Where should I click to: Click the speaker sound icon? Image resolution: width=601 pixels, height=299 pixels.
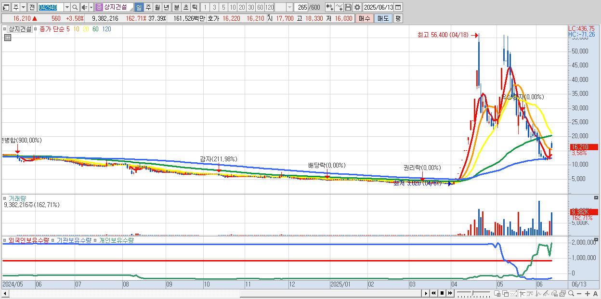pos(84,7)
